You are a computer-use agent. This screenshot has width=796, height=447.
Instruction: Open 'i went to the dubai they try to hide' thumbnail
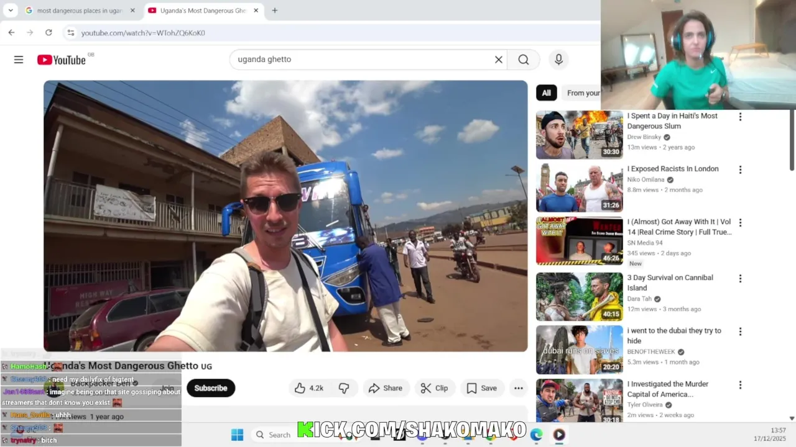[580, 350]
